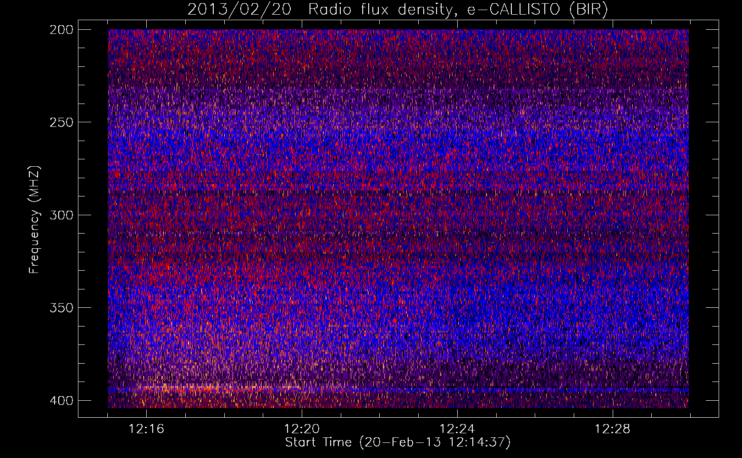The width and height of the screenshot is (742, 458).
Task: Click the 'Start Time (20-Feb-13 12:14:37)' label
Action: 398,442
